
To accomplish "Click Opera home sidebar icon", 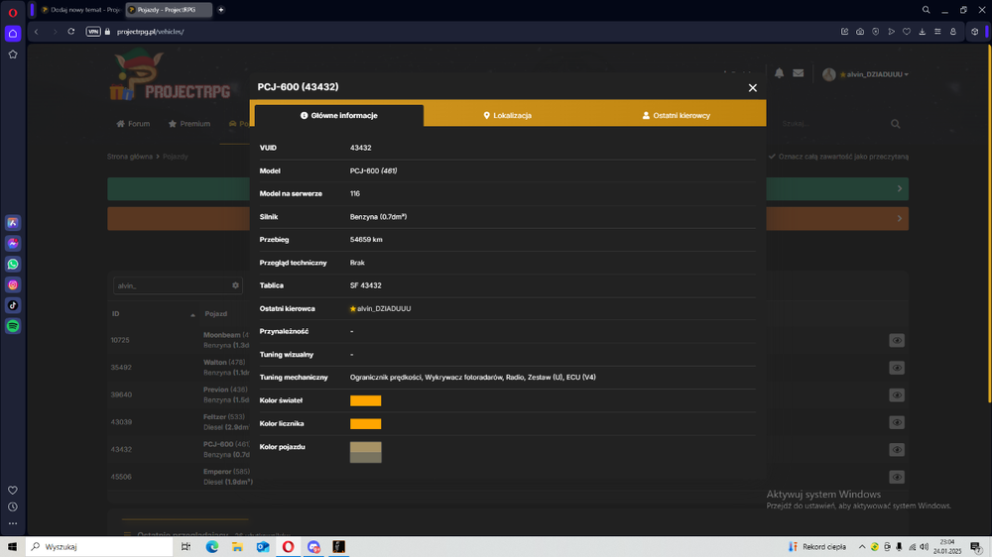I will [x=13, y=34].
